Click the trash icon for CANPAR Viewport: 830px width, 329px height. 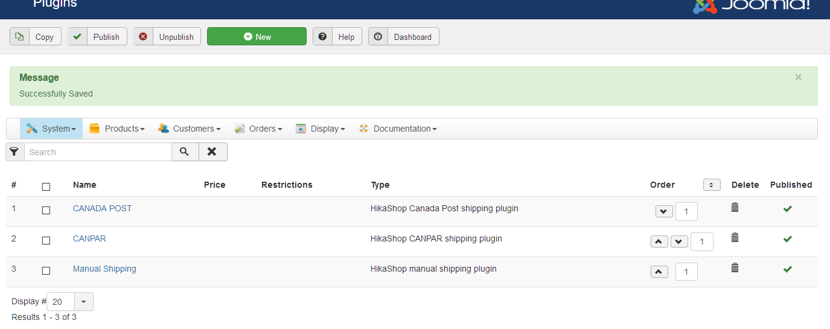point(735,238)
